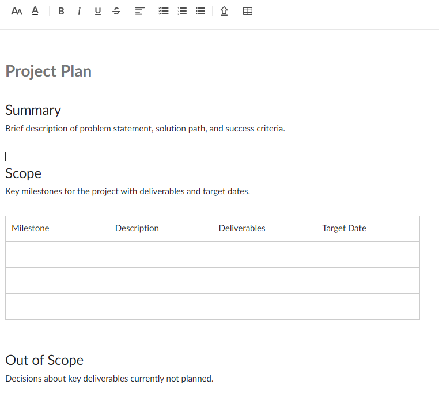
Task: Insert a checklist
Action: click(x=164, y=11)
